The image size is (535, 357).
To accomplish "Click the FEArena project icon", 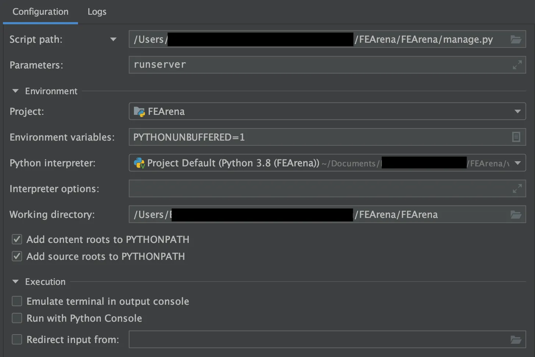I will tap(139, 112).
